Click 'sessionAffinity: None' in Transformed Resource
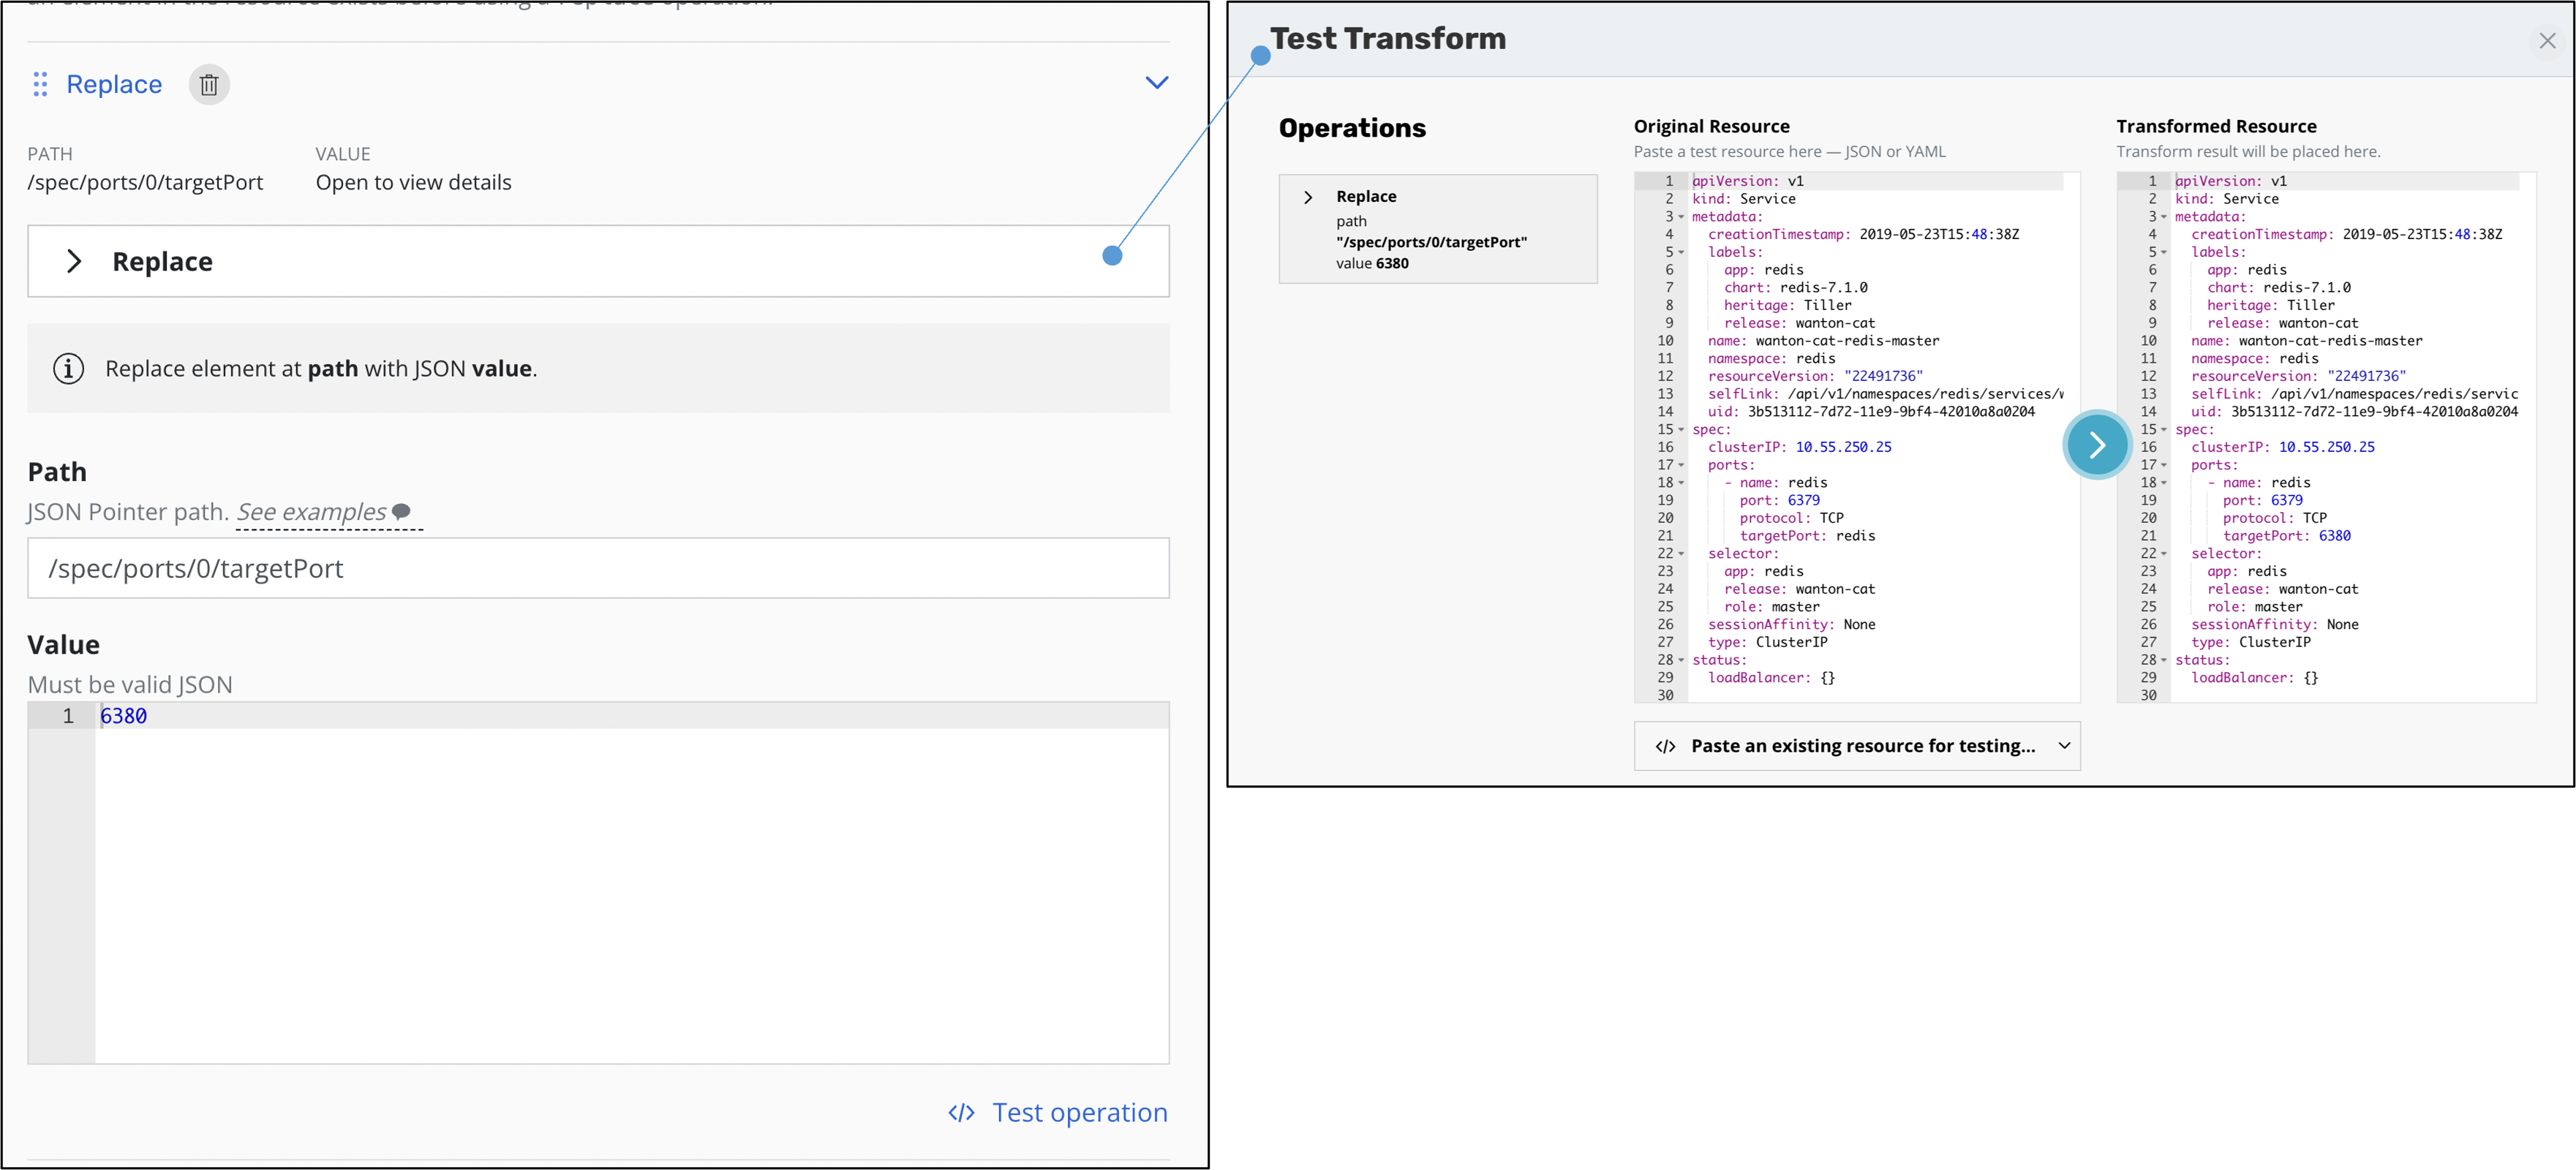Viewport: 2576px width, 1170px height. (x=2274, y=625)
